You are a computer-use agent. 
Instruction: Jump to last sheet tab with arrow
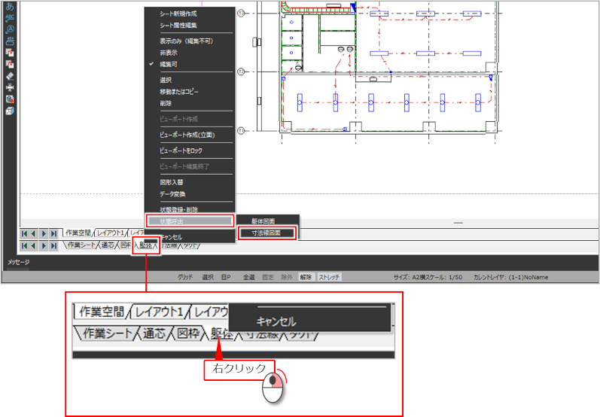point(53,245)
